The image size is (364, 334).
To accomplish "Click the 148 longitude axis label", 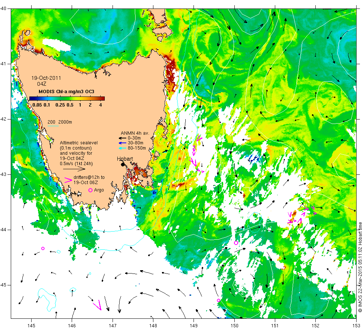I will point(153,326).
